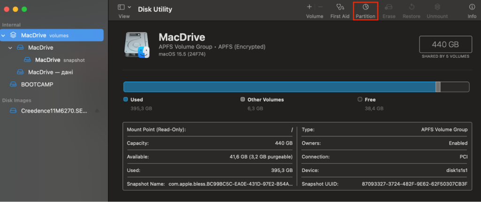Collapse the MacDrive volumes group

tap(3, 36)
